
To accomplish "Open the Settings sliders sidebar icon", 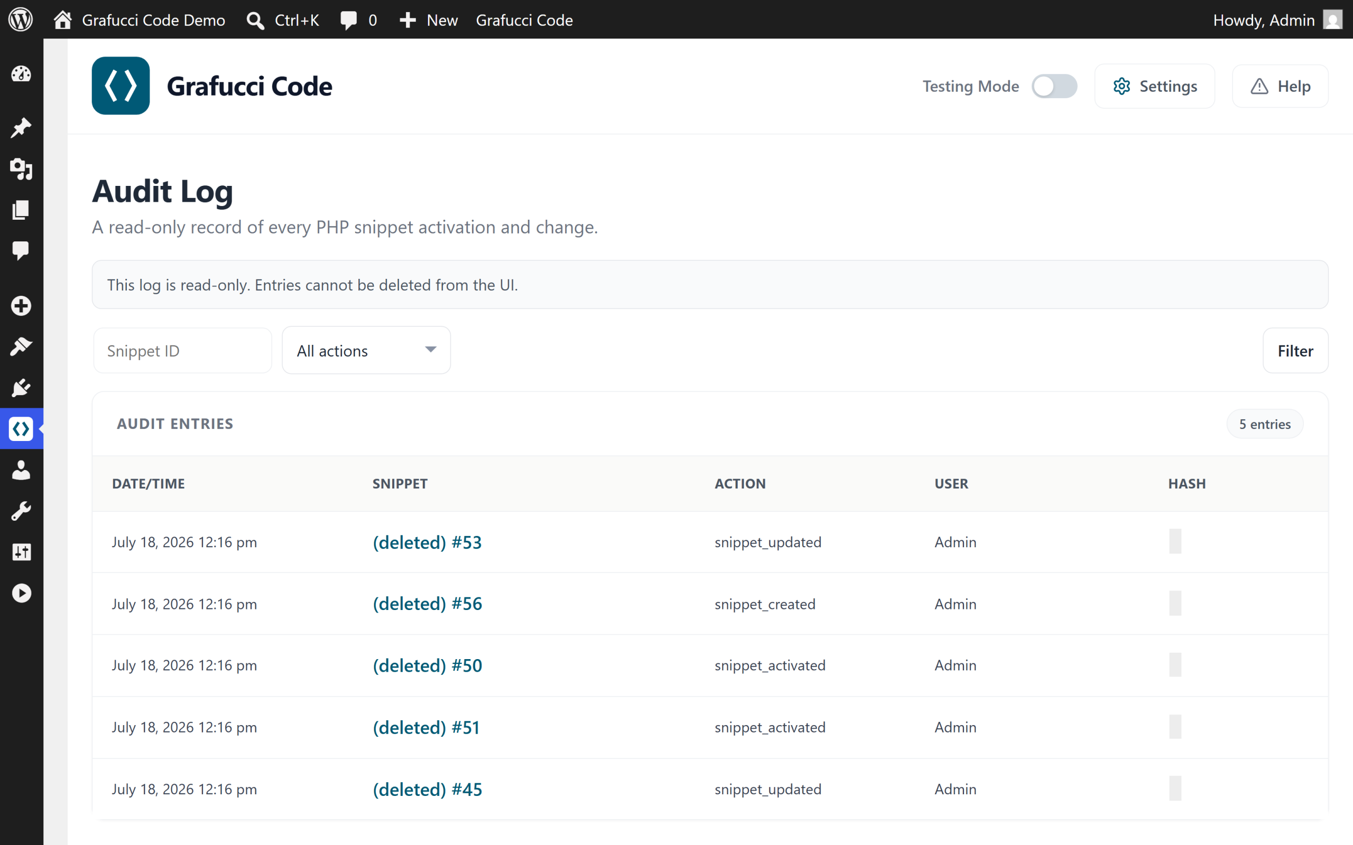I will tap(21, 551).
